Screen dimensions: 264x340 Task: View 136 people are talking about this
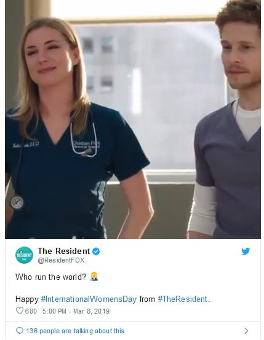pos(75,331)
